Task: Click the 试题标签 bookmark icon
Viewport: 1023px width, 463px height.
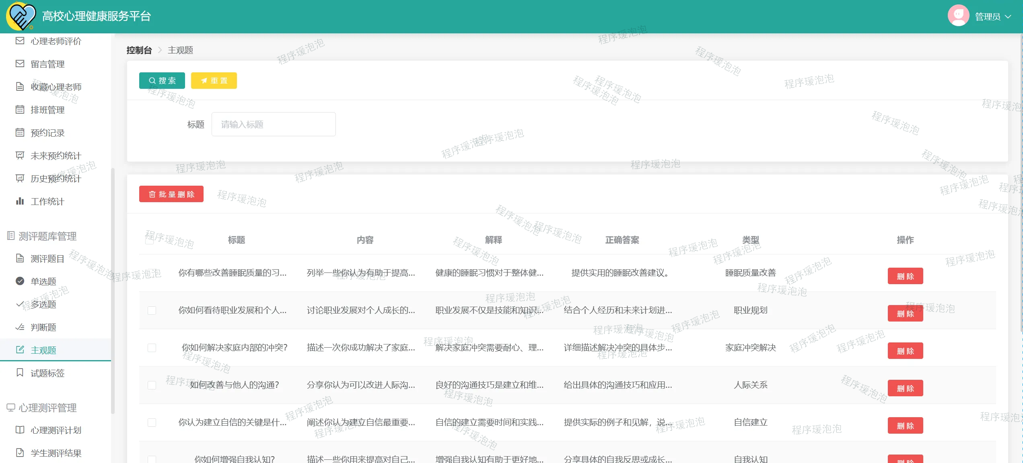Action: tap(20, 373)
